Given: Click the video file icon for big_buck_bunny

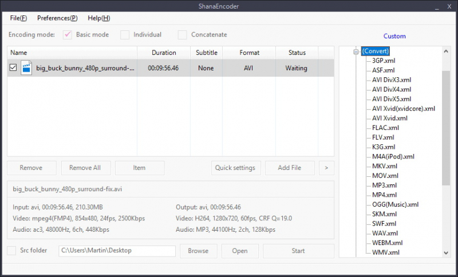Looking at the screenshot, I should [26, 68].
